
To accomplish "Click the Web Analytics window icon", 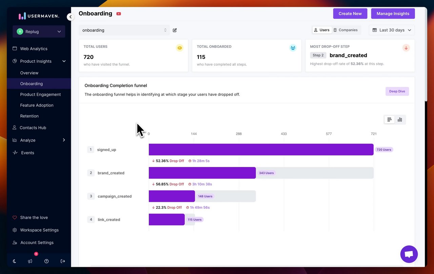I will tap(15, 48).
